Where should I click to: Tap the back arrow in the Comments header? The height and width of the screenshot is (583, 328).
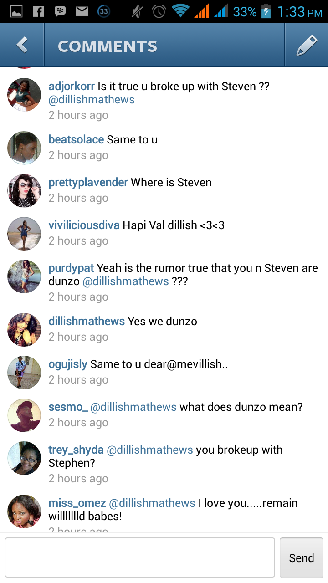tap(22, 45)
